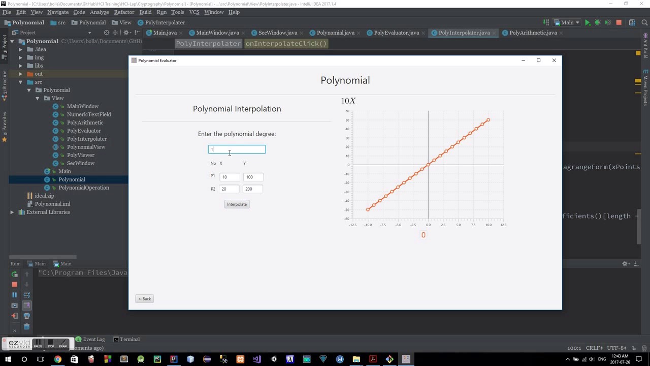Viewport: 650px width, 366px height.
Task: Collapse the src folder
Action: click(x=20, y=82)
